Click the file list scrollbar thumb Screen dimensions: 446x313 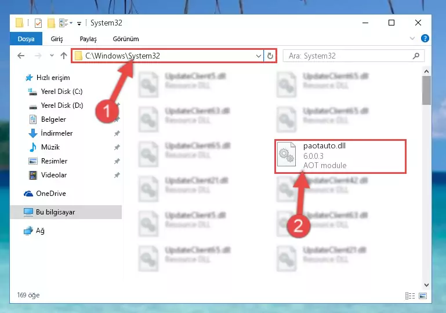[x=426, y=90]
